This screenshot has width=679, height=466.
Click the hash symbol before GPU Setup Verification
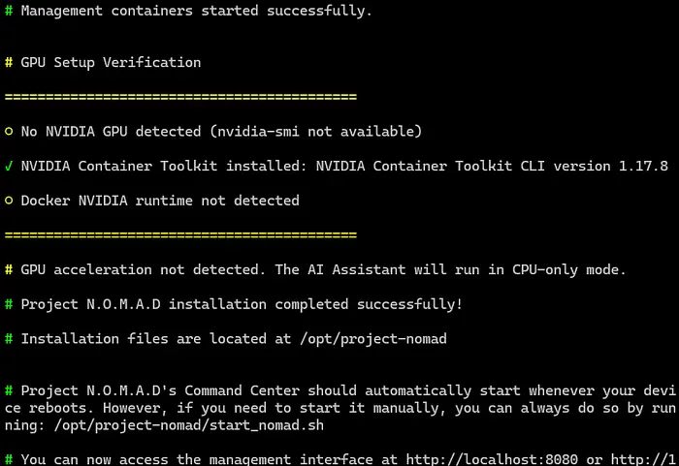pyautogui.click(x=9, y=62)
